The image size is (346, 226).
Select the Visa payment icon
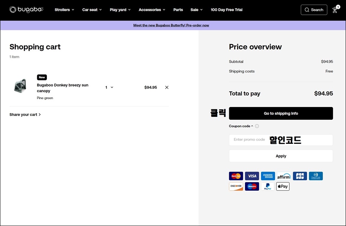pos(252,176)
